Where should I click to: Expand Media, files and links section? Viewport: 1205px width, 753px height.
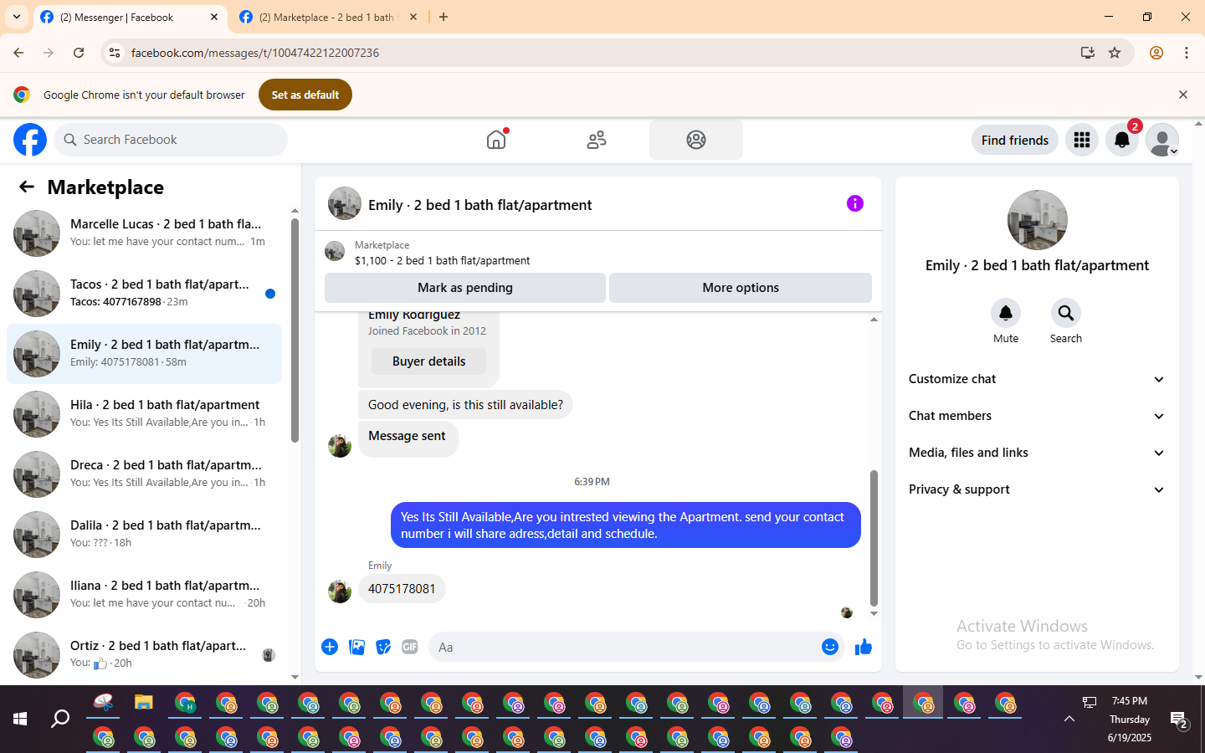(1038, 453)
